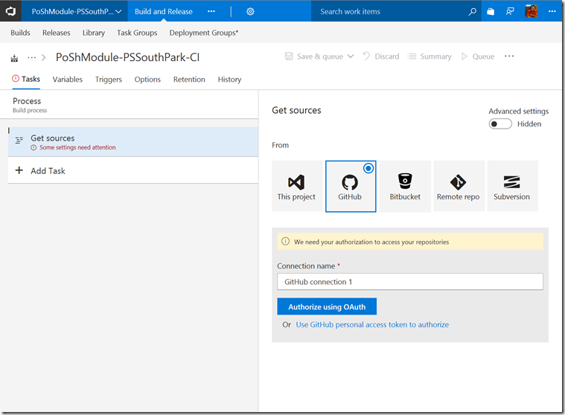Open the Build and Release hub

click(164, 11)
